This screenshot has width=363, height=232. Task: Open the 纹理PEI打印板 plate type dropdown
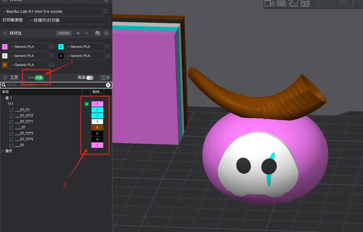(69, 20)
